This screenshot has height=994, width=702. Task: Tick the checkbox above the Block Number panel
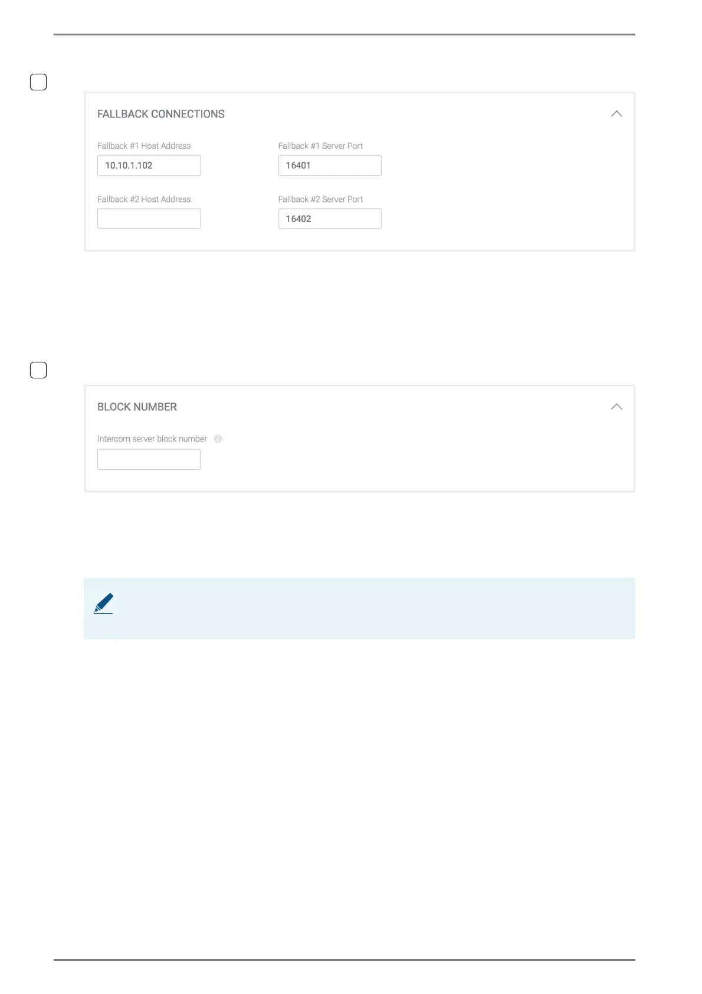pos(38,370)
